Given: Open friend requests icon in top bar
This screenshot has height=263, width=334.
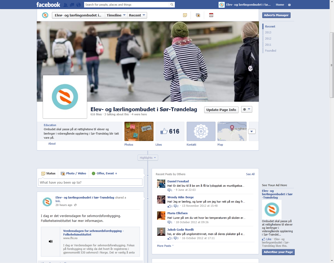Looking at the screenshot, I should tap(66, 5).
